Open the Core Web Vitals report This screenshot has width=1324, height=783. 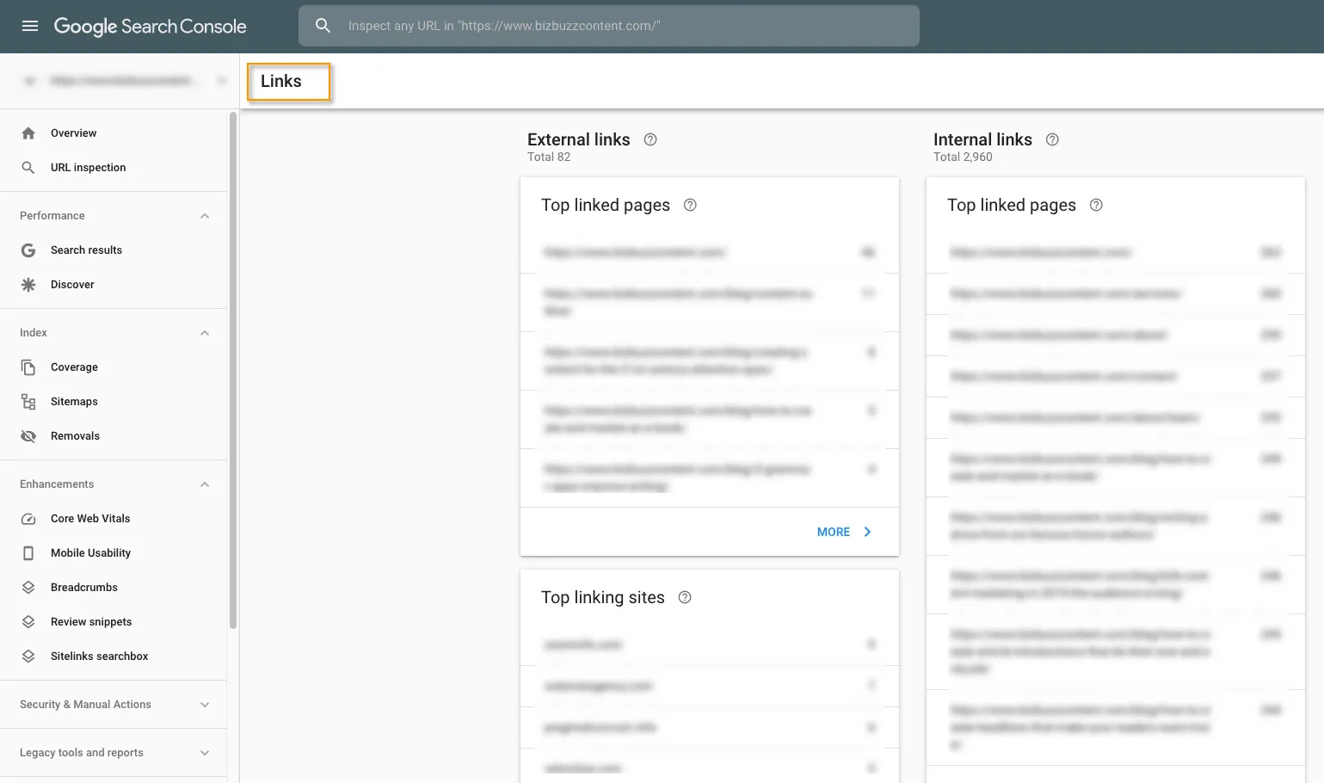[90, 519]
